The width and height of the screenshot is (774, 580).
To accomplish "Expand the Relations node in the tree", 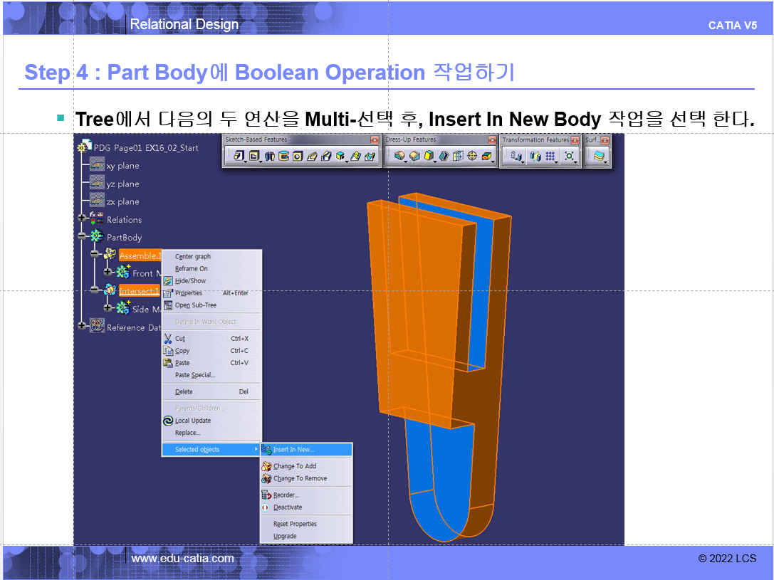I will pyautogui.click(x=82, y=218).
